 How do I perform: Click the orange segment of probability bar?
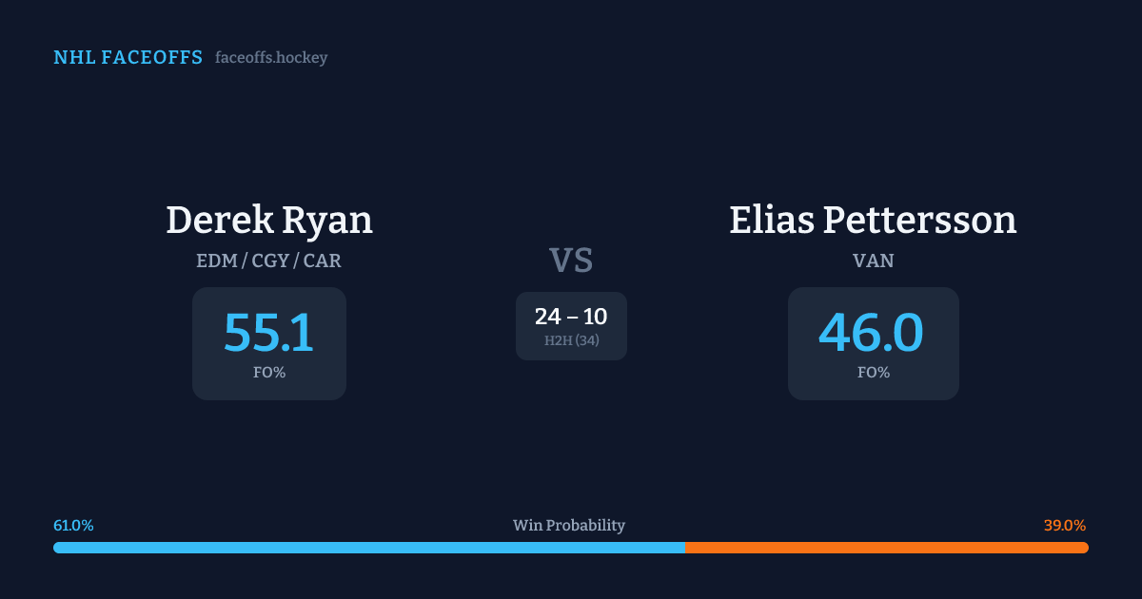(886, 548)
